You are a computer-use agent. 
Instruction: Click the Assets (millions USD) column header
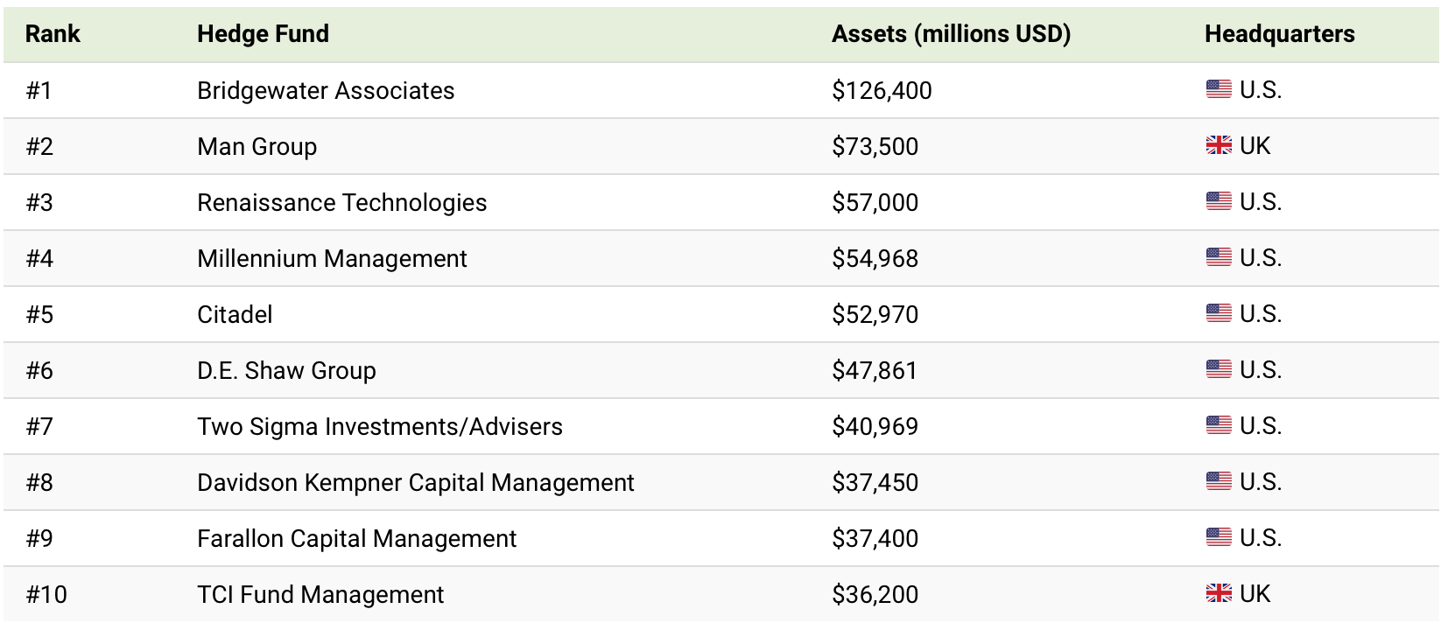(x=951, y=34)
